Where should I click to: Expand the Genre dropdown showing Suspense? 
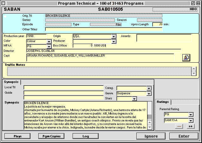coord(149,94)
